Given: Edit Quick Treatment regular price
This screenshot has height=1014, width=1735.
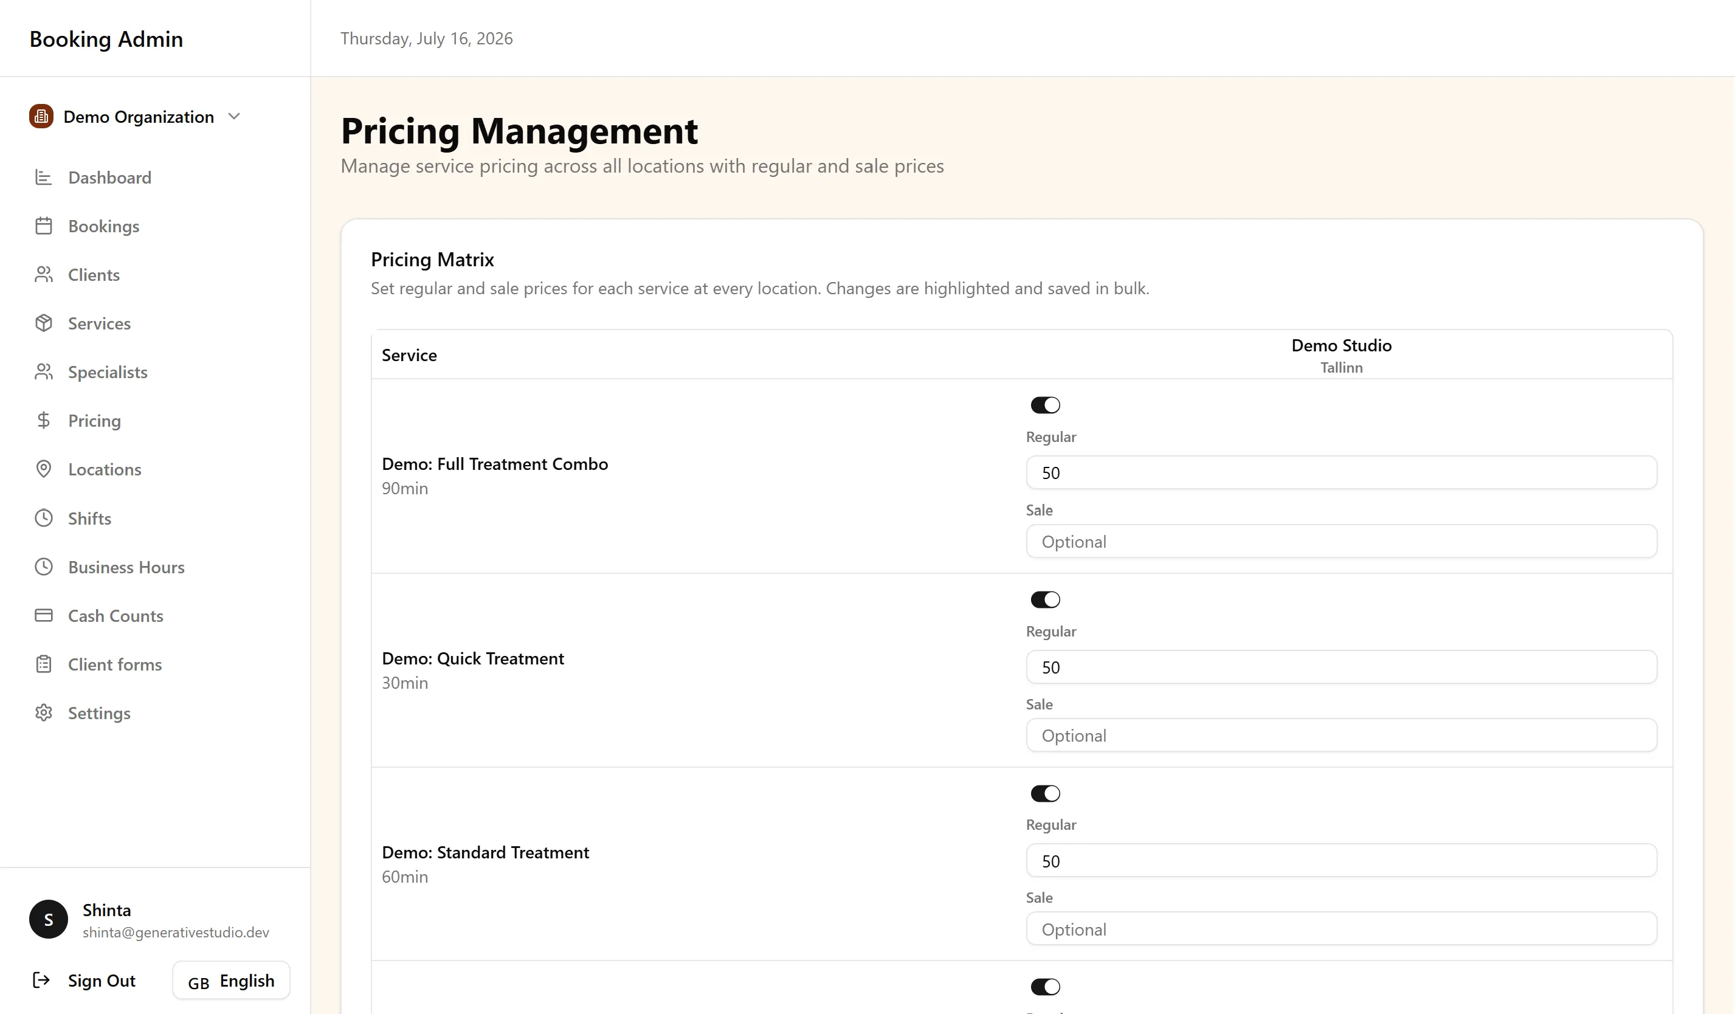Looking at the screenshot, I should (x=1341, y=667).
